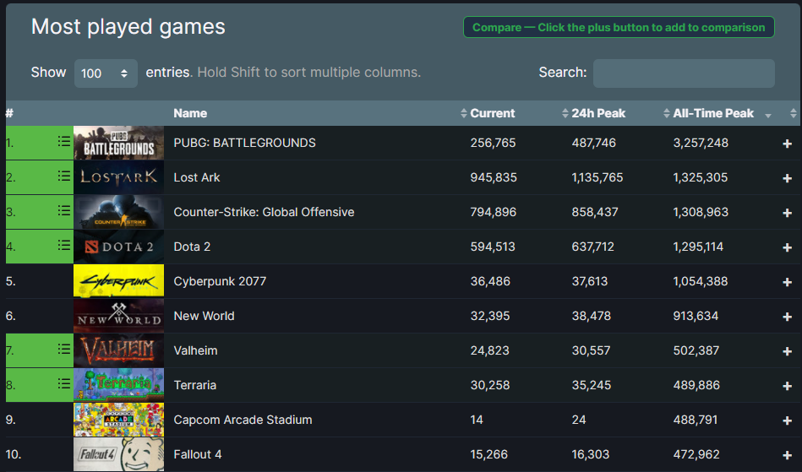
Task: Open Counter-Strike: Global Offensive link
Action: pos(264,212)
